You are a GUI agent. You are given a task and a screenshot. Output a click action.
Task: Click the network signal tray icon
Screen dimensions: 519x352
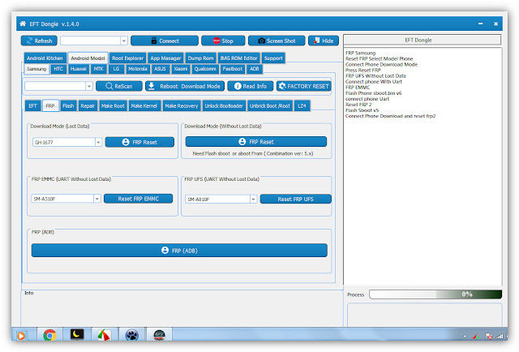tap(500, 336)
